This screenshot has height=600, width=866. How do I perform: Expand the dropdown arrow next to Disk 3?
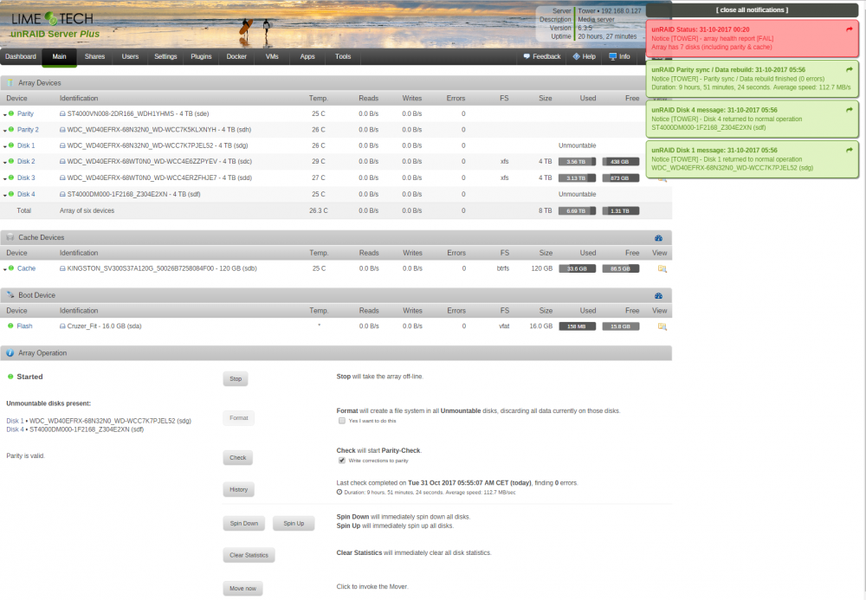tap(5, 179)
